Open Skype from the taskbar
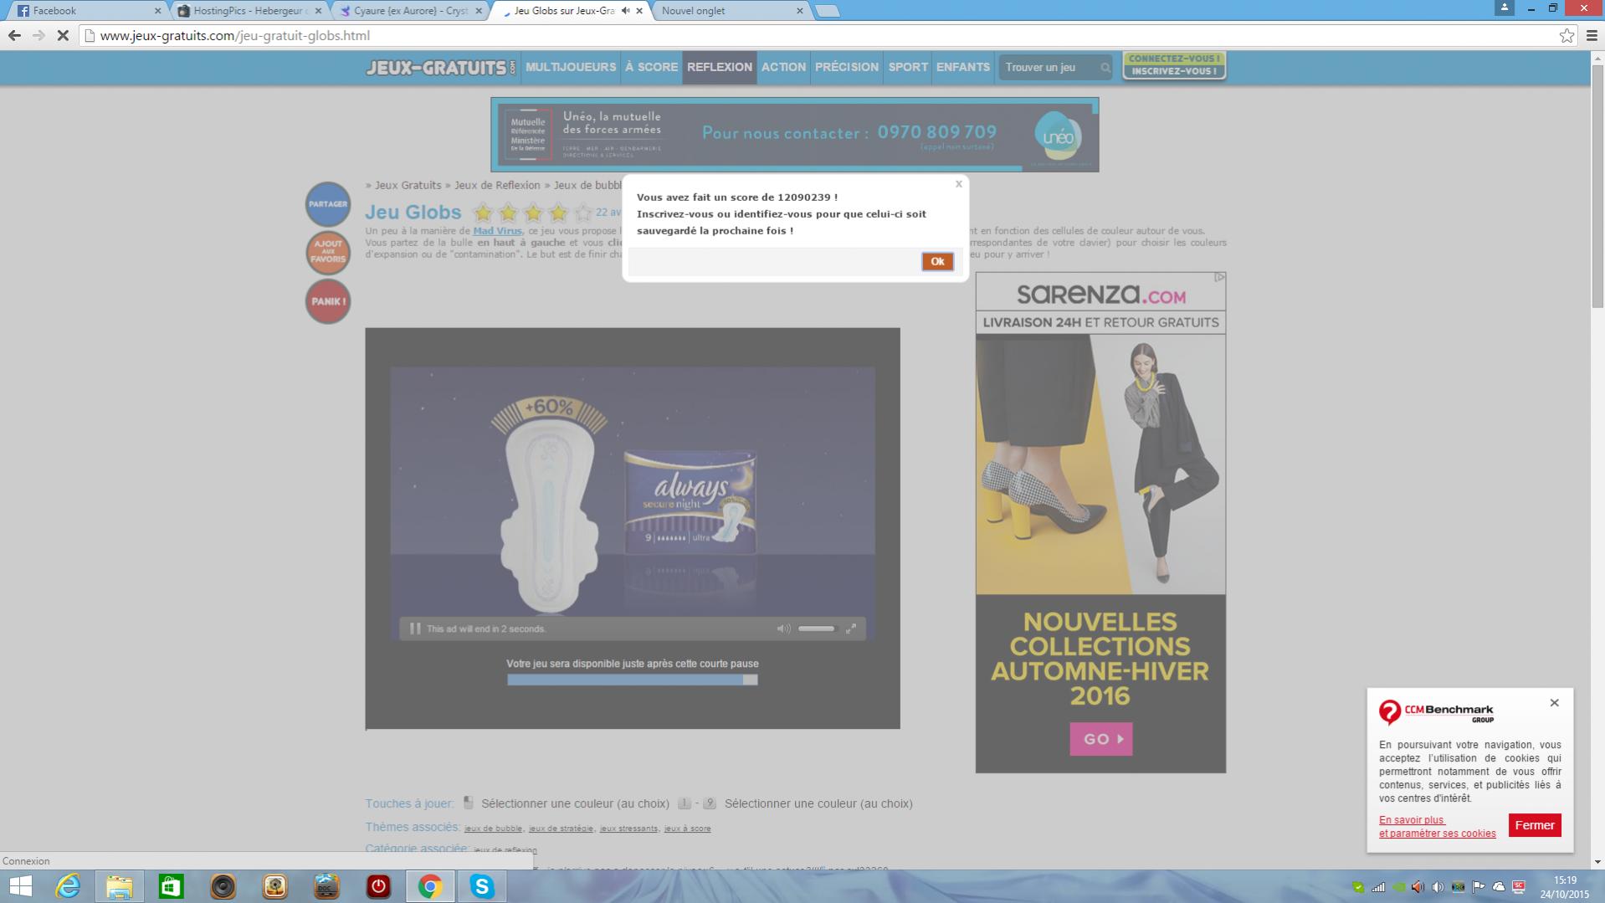Screen dimensions: 1605x903 click(481, 886)
